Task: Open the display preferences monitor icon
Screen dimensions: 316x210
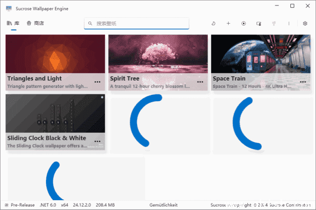Action: coord(259,23)
